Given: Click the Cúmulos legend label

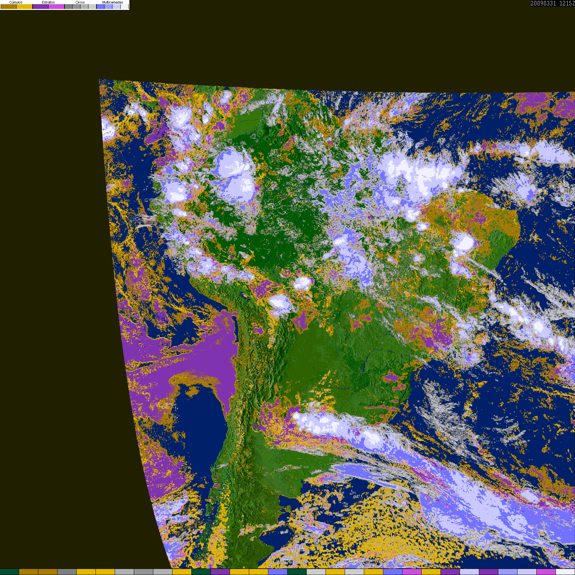Looking at the screenshot, I should coord(16,2).
